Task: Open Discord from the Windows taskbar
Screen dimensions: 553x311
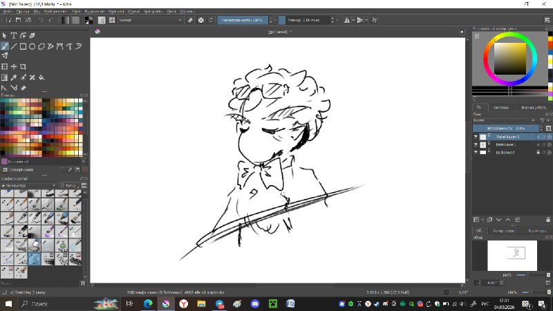Action: [x=255, y=303]
